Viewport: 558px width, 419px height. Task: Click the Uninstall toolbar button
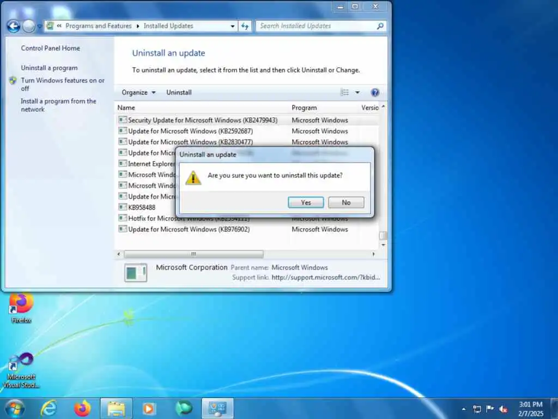tap(179, 92)
